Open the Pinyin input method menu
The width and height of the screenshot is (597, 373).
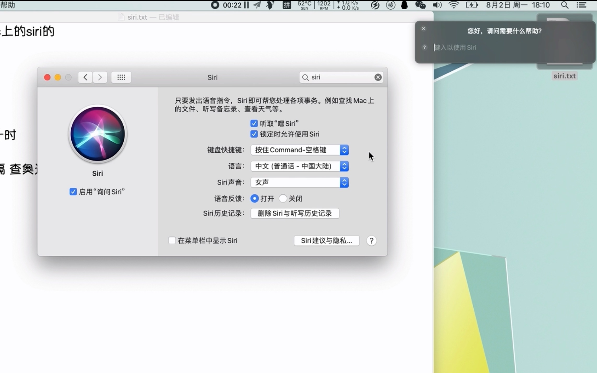point(287,5)
